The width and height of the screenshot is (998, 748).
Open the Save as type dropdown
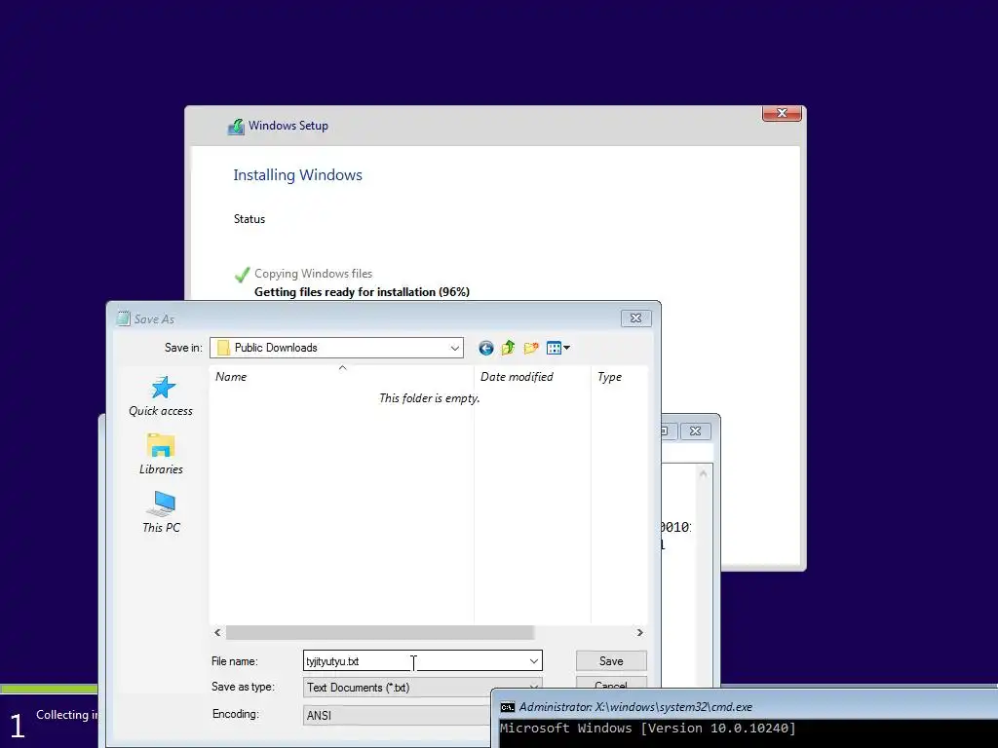[x=423, y=687]
